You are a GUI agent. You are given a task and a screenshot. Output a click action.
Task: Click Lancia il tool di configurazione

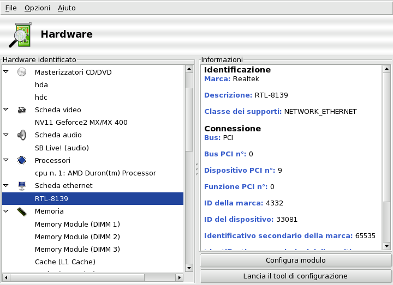pyautogui.click(x=295, y=276)
